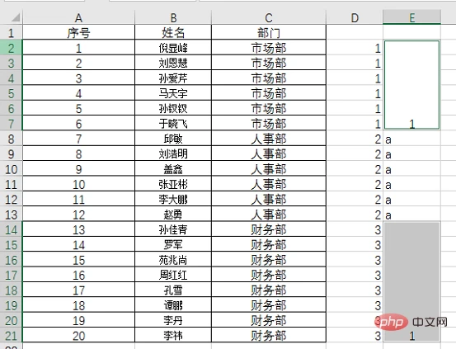
Task: Click the 序号 header cell
Action: 78,33
